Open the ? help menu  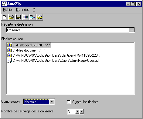tap(34, 10)
